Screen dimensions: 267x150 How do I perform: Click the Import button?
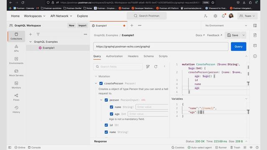click(x=83, y=25)
